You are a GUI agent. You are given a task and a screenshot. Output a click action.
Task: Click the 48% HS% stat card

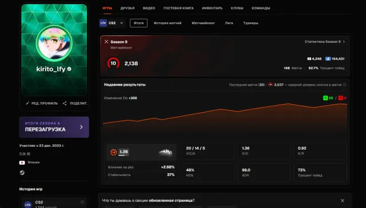tap(208, 173)
